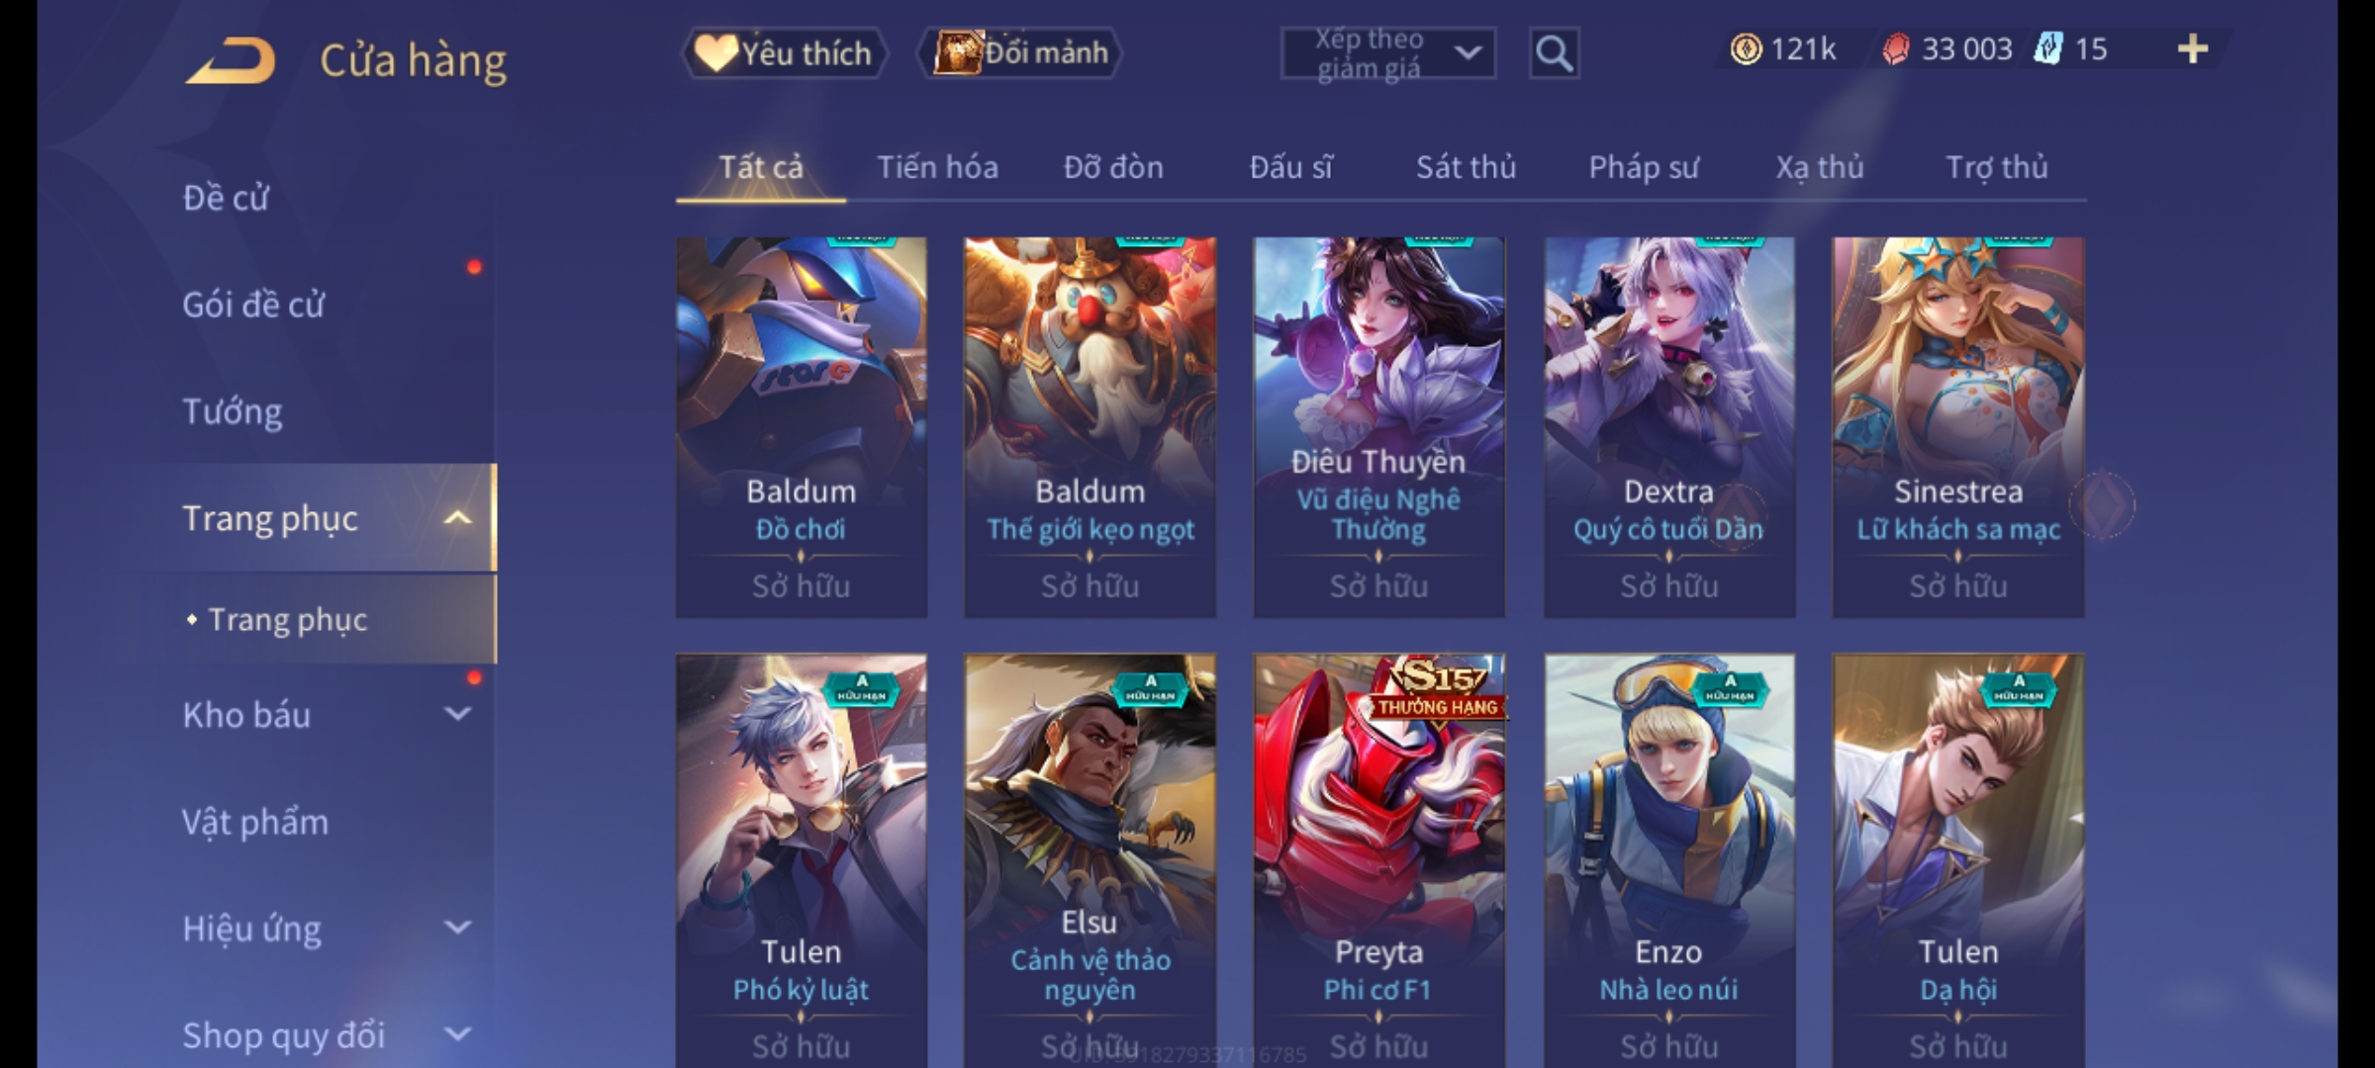Tap the red ruby currency icon
2375x1068 pixels.
tap(1895, 48)
